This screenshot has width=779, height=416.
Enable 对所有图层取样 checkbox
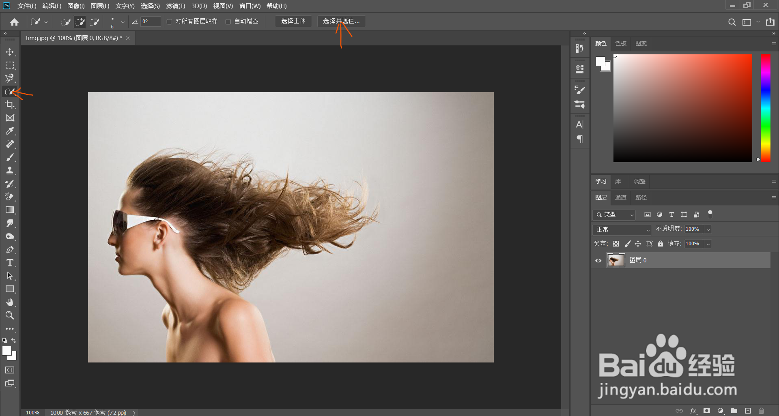coord(170,21)
